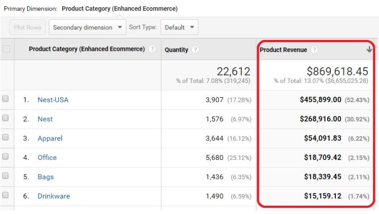Check the box for the Nest-USA row
Screen dimensions: 379x214
pyautogui.click(x=5, y=99)
